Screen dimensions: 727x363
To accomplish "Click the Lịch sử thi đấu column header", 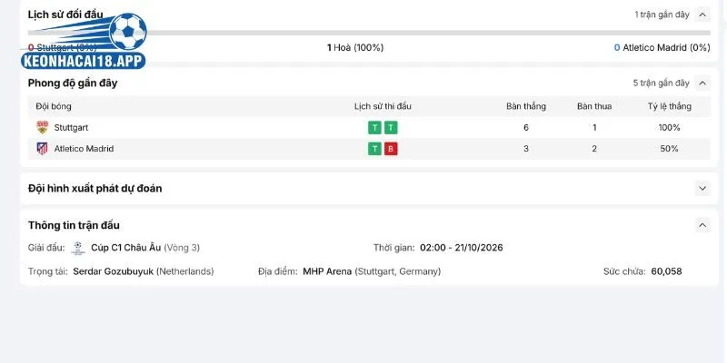I will pyautogui.click(x=383, y=106).
